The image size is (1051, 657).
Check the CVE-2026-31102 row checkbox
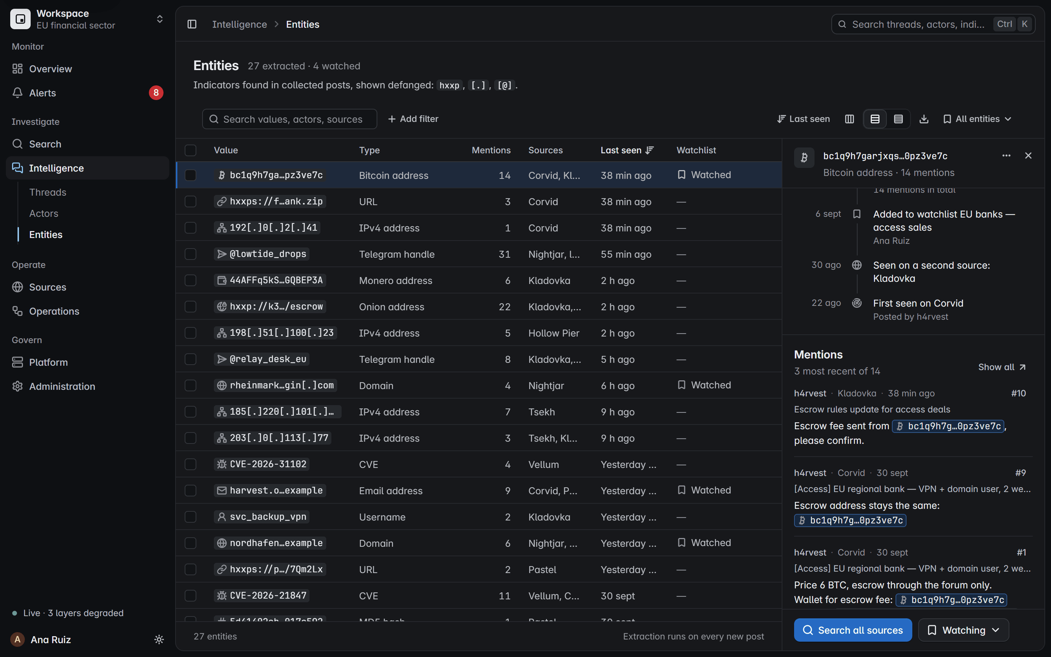point(190,464)
